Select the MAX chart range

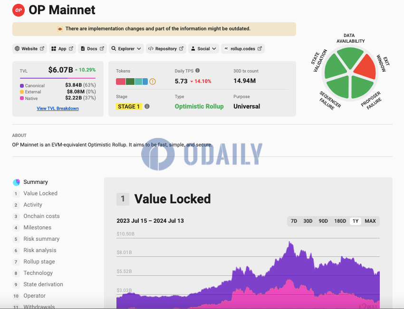click(370, 221)
